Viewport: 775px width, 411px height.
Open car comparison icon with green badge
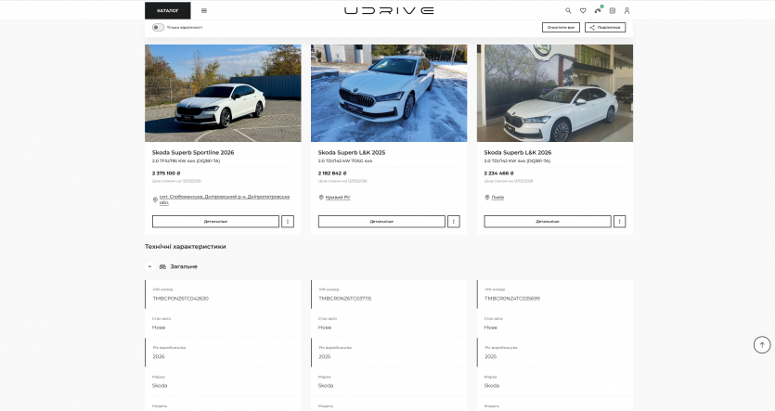(x=598, y=11)
